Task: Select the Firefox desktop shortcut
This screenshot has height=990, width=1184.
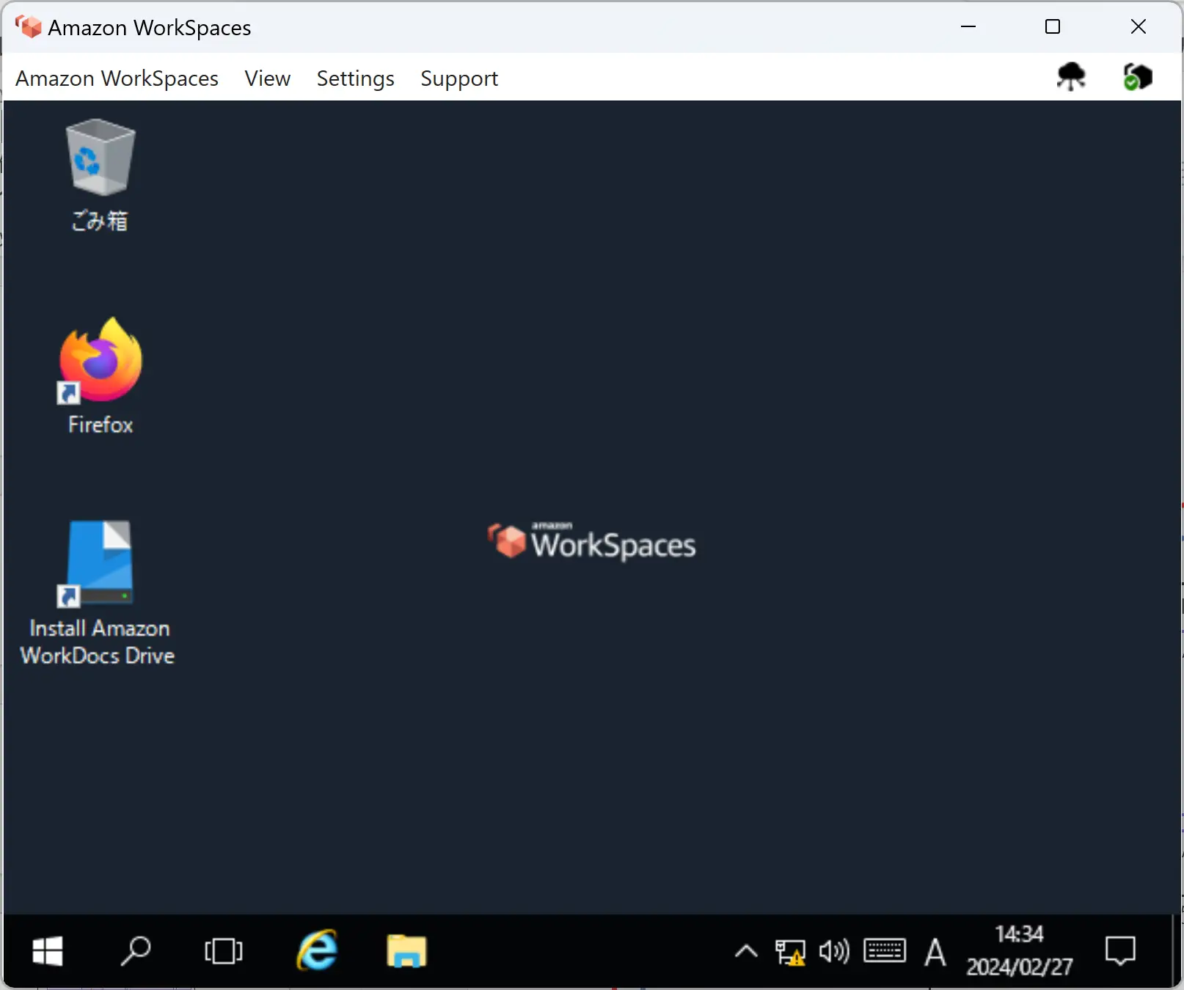Action: (101, 376)
